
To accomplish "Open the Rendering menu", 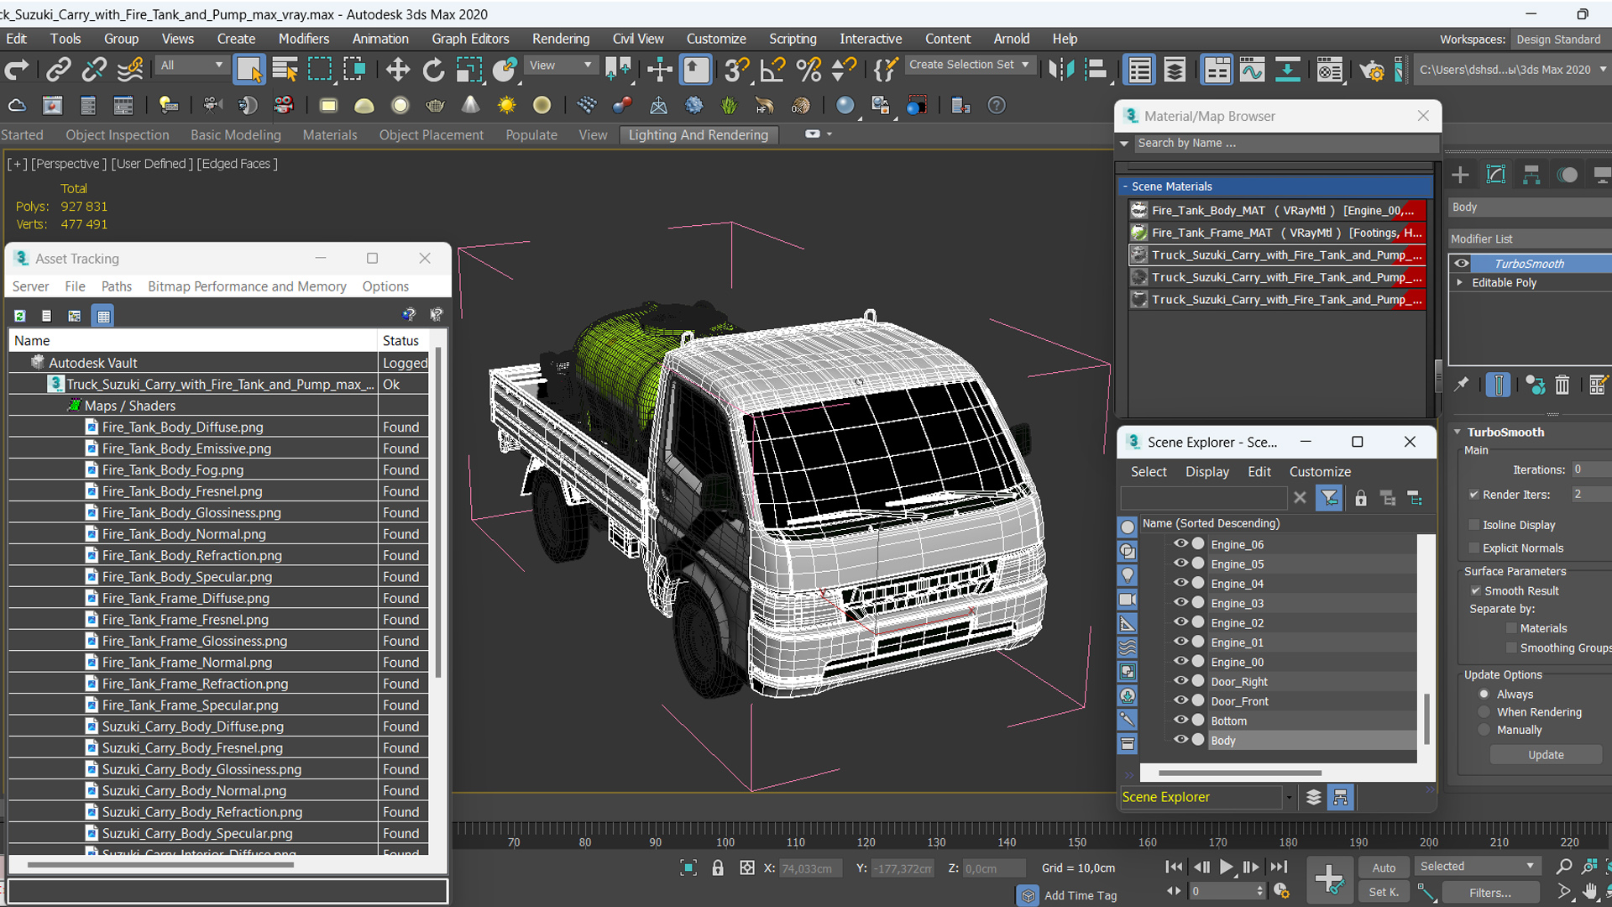I will click(x=561, y=39).
